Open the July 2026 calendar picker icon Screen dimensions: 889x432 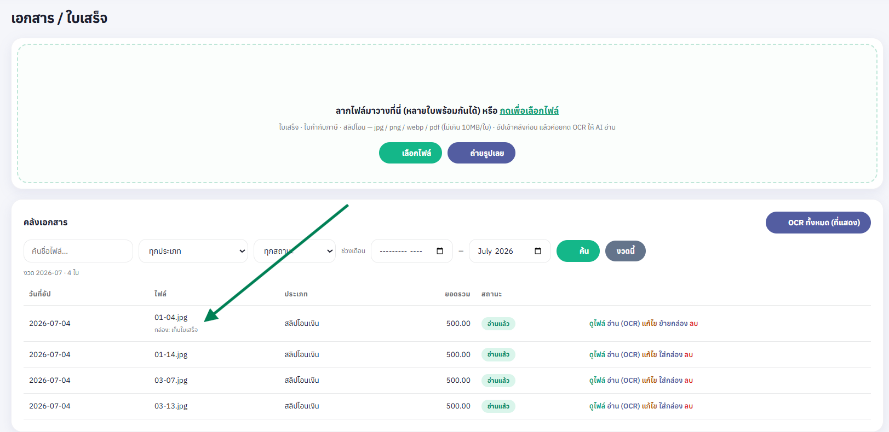click(538, 251)
